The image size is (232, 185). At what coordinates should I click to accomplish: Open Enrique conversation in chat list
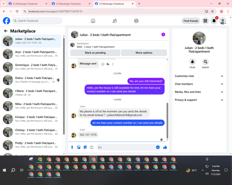31,119
